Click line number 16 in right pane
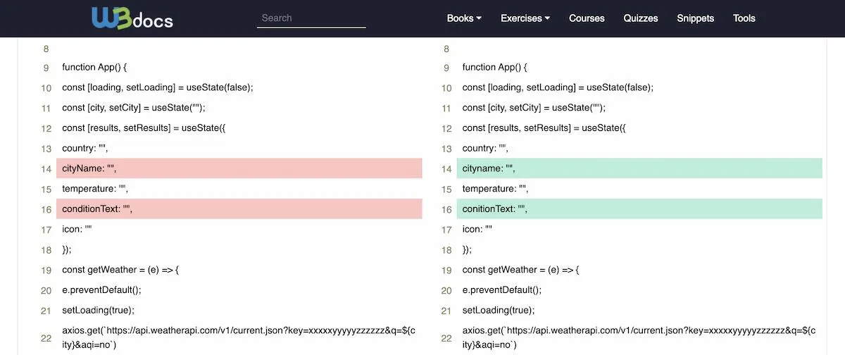 [446, 210]
